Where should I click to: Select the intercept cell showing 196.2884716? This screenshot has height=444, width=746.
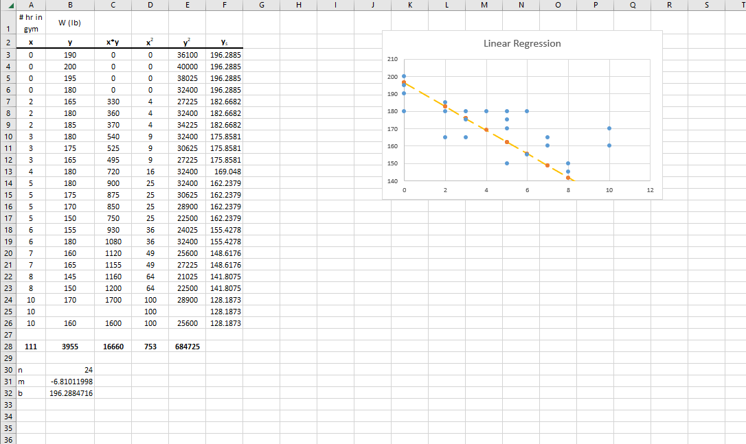(x=70, y=393)
